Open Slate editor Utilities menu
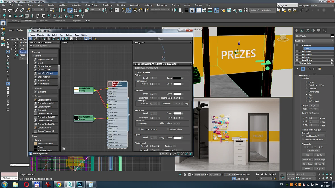The image size is (335, 188). click(x=84, y=35)
